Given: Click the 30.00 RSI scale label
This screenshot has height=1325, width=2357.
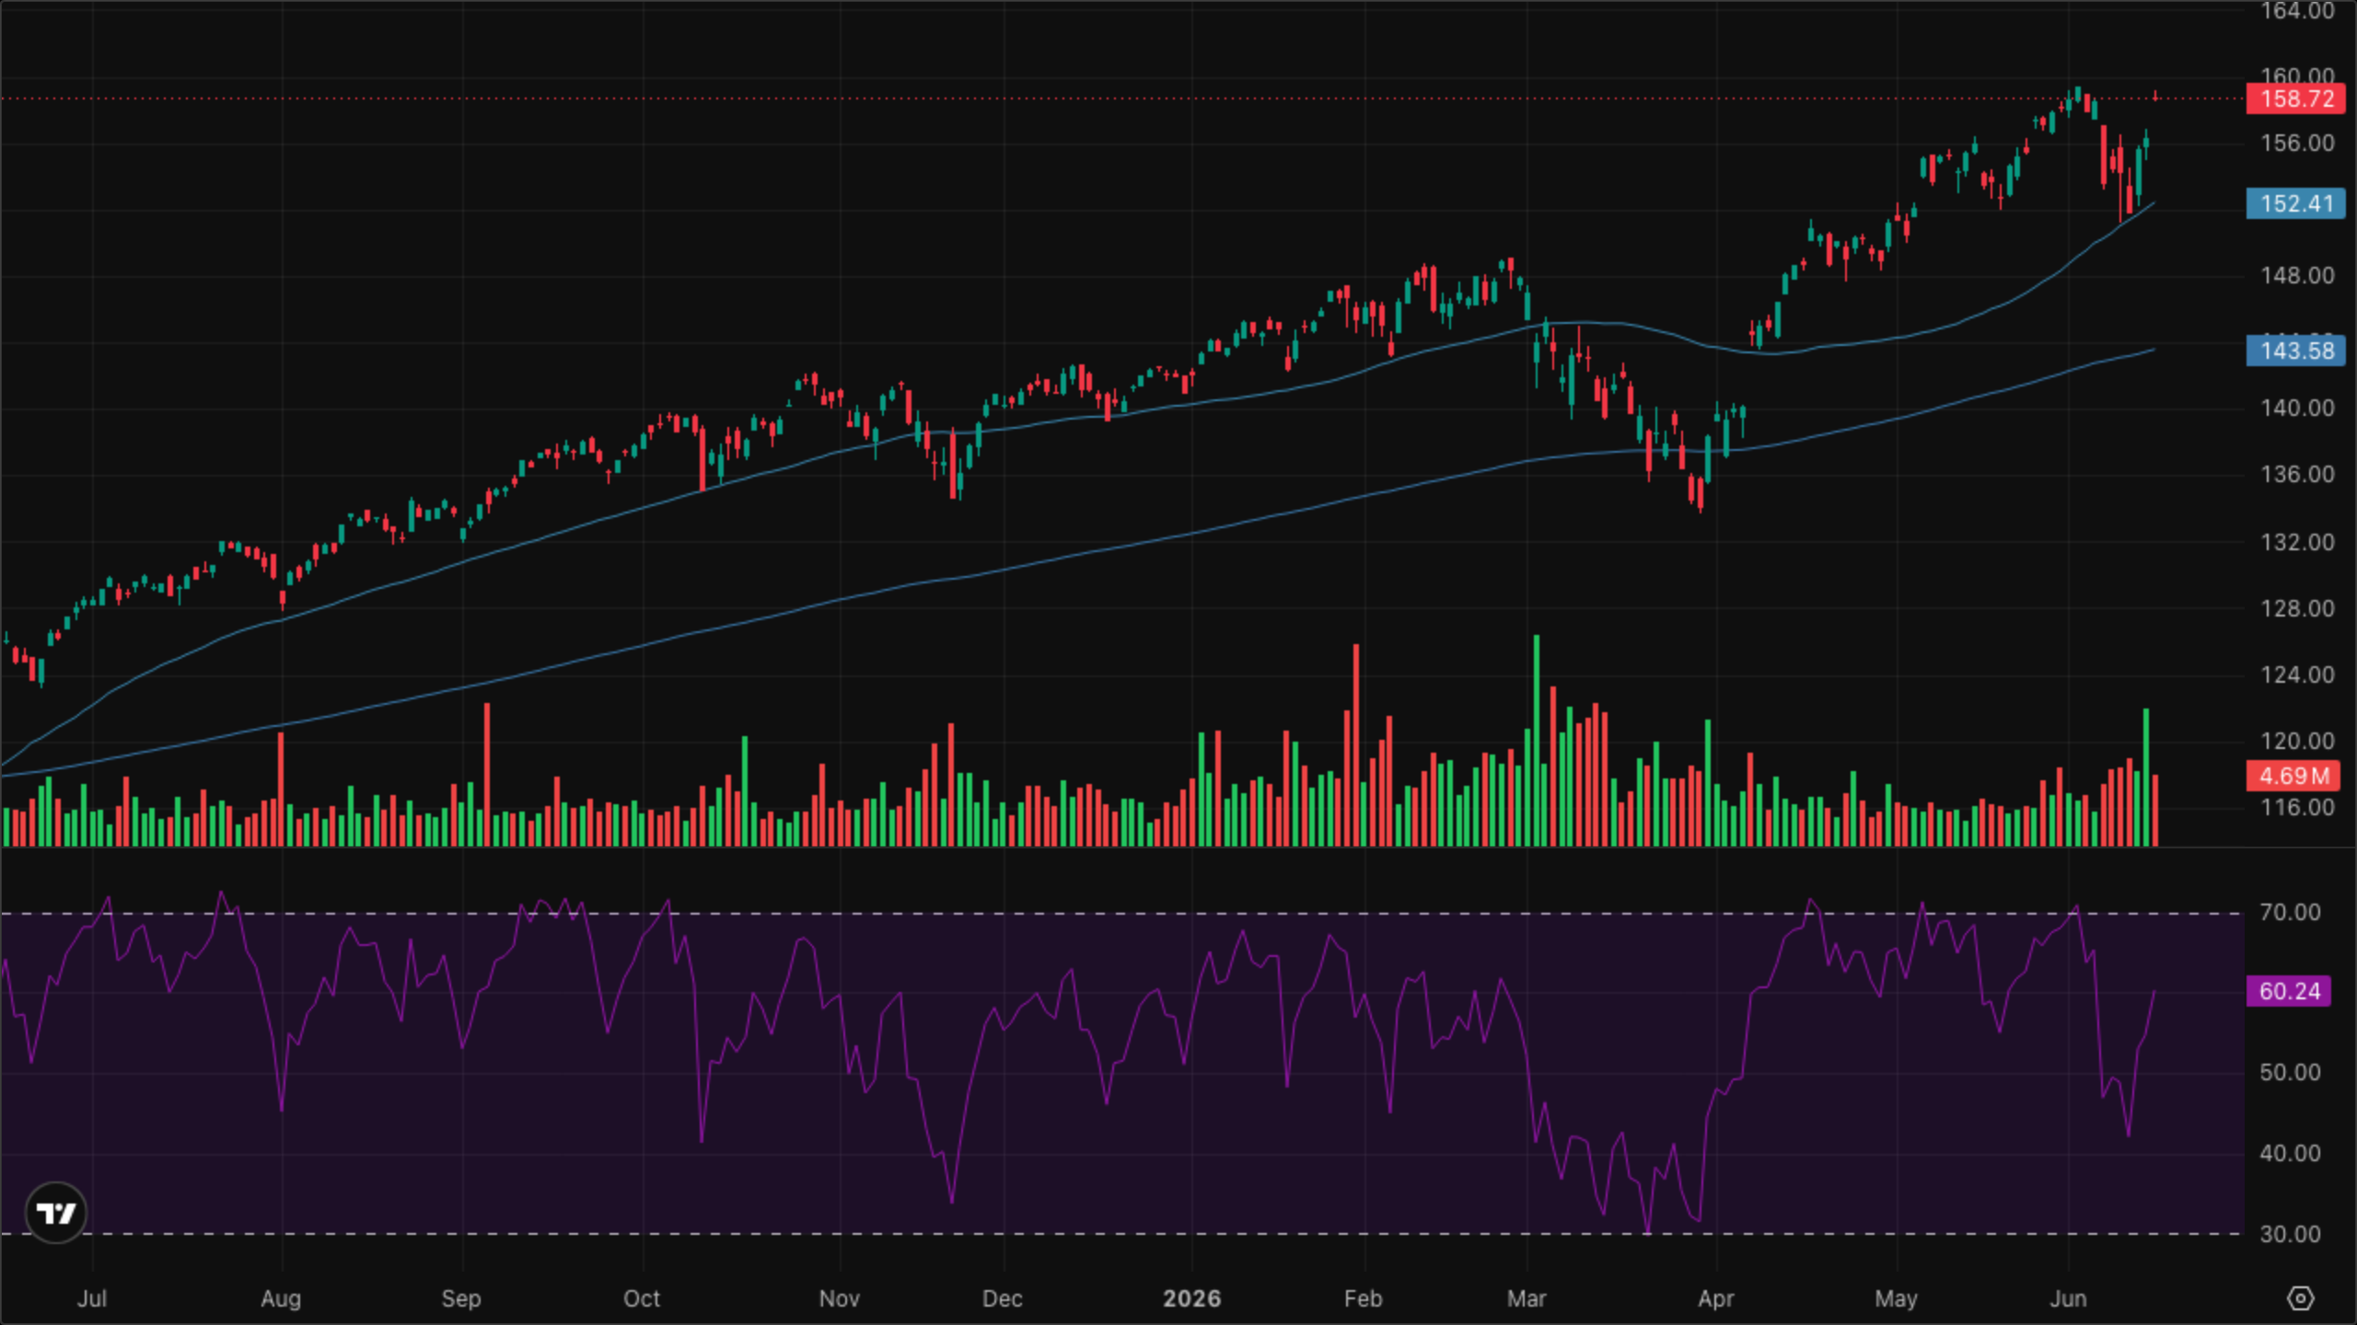Looking at the screenshot, I should tap(2290, 1234).
